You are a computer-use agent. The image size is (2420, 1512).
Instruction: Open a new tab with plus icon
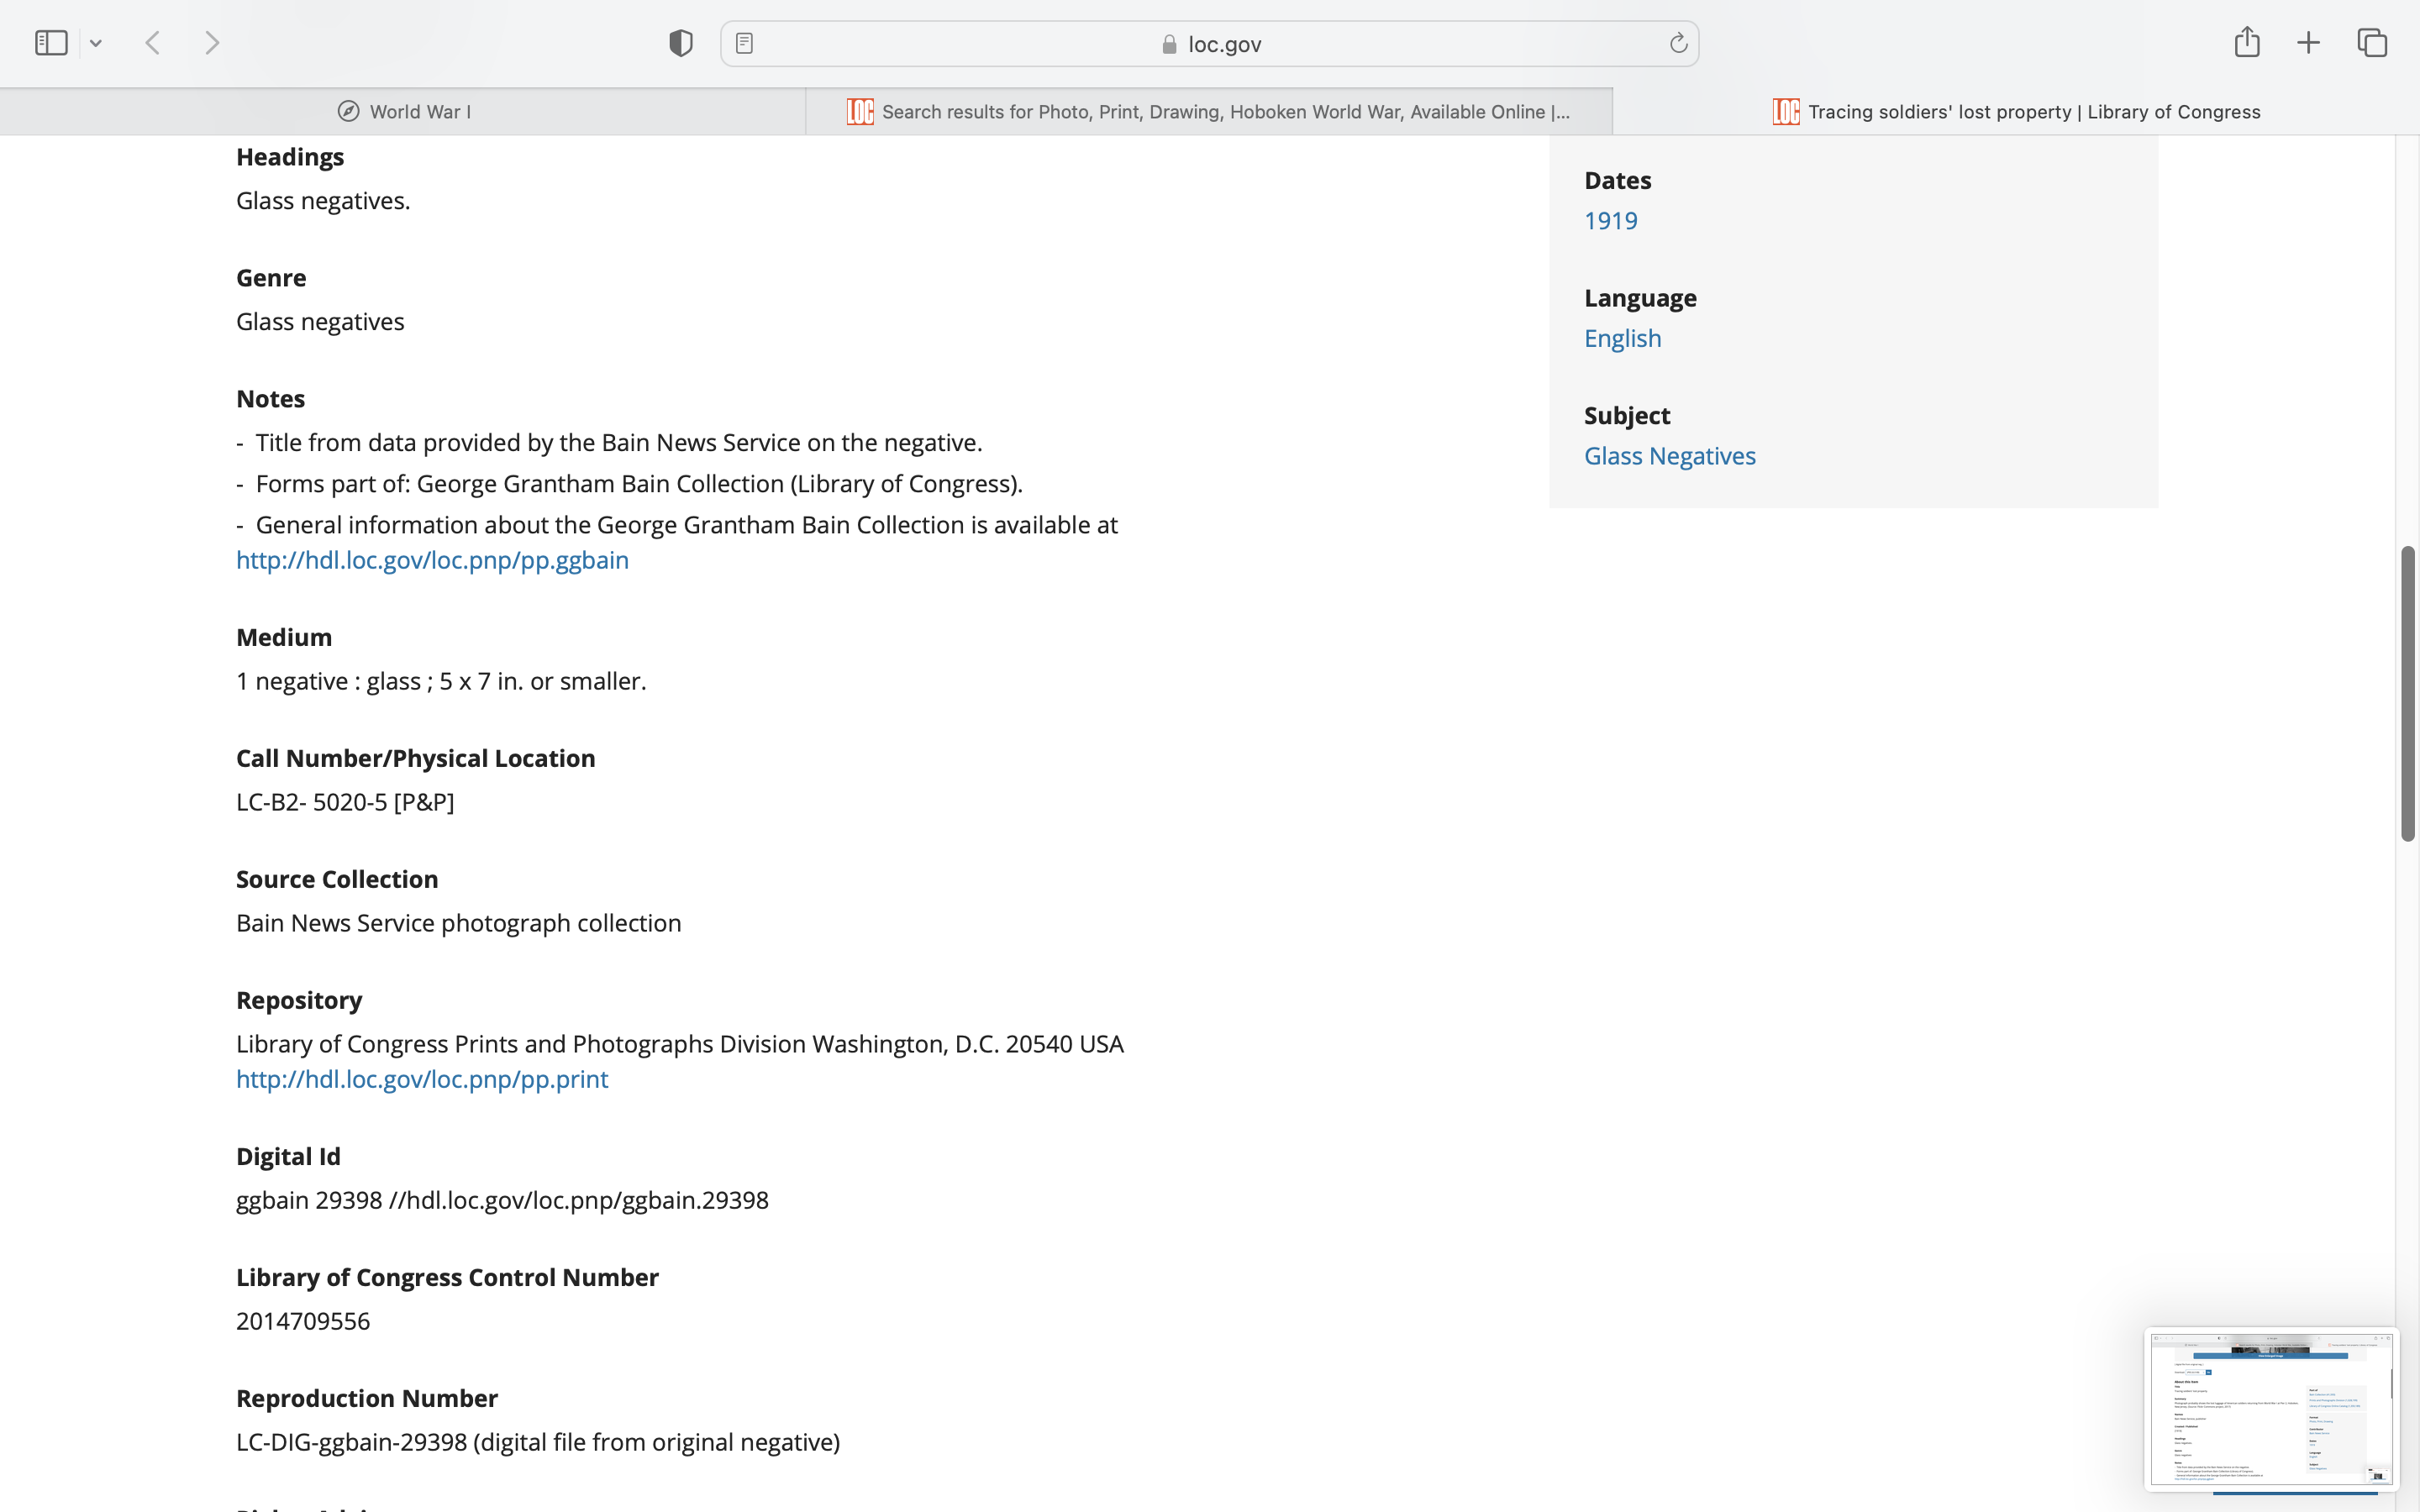tap(2308, 43)
